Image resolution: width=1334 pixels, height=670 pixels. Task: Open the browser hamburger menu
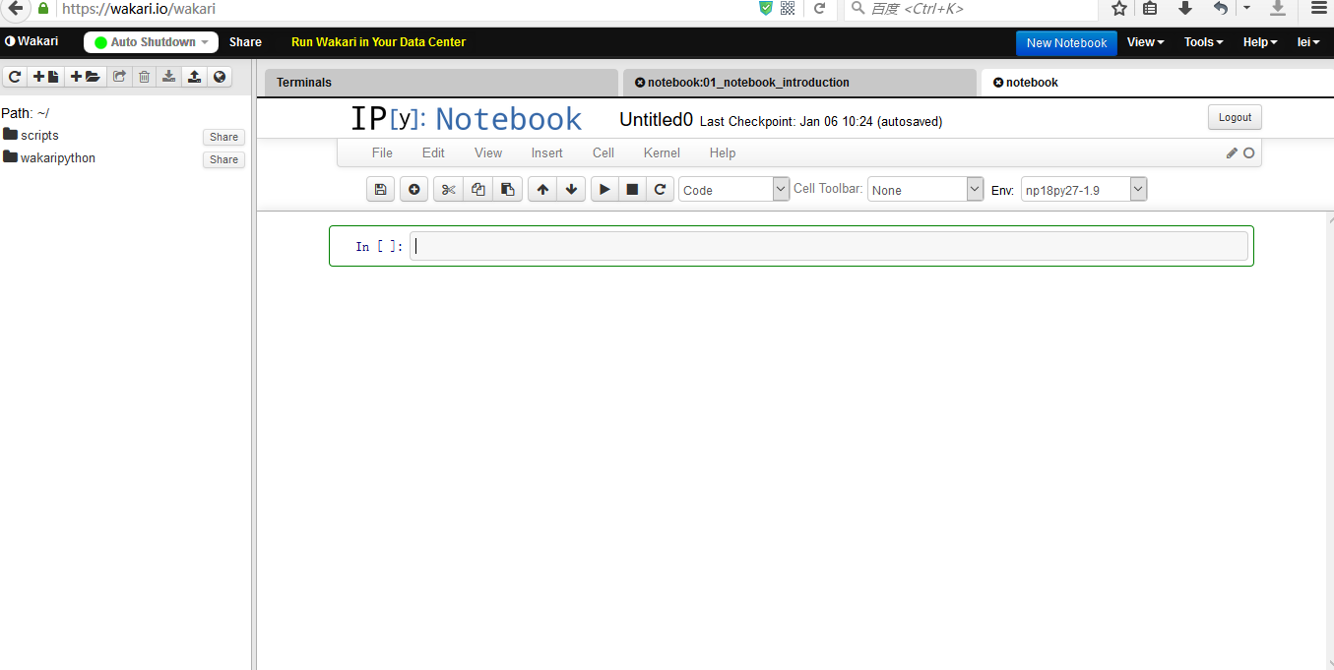tap(1319, 8)
